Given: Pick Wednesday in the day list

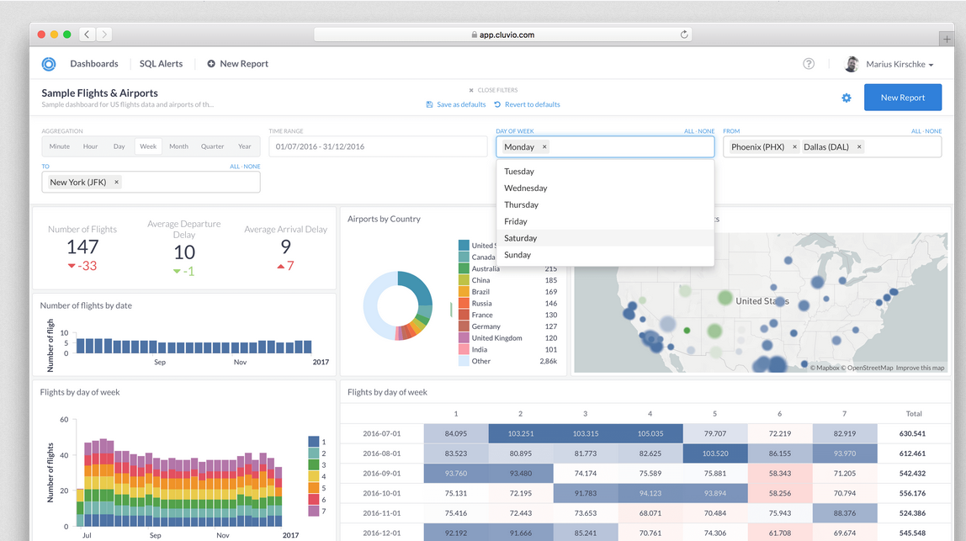Looking at the screenshot, I should (x=526, y=188).
